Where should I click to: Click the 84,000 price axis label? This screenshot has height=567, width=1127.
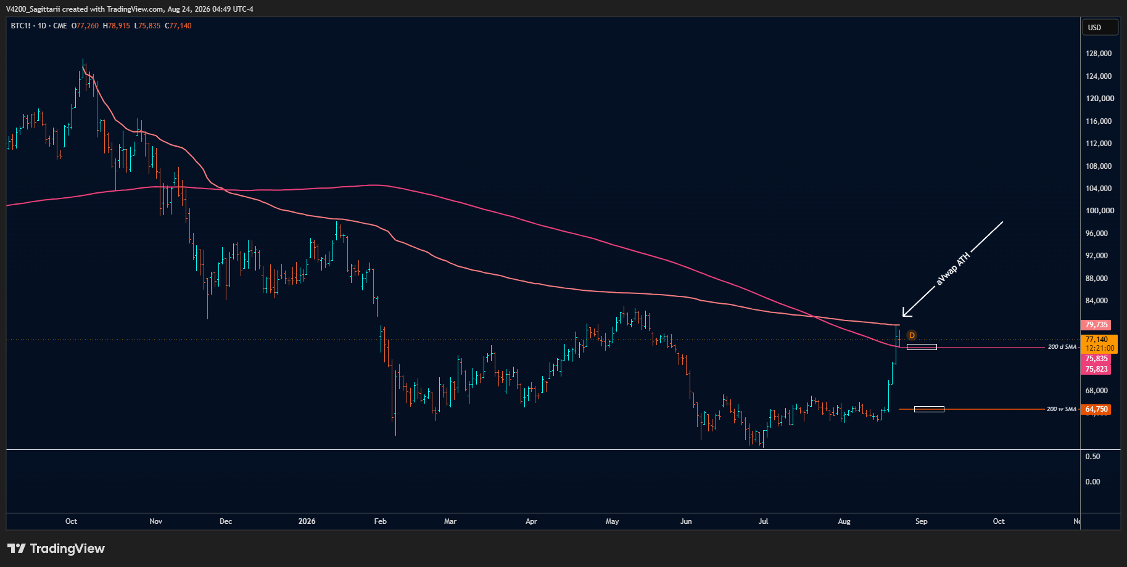(x=1097, y=301)
